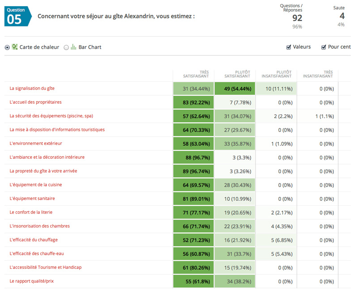This screenshot has width=358, height=293.
Task: Click the 1 (1.09%) cell
Action: [276, 144]
